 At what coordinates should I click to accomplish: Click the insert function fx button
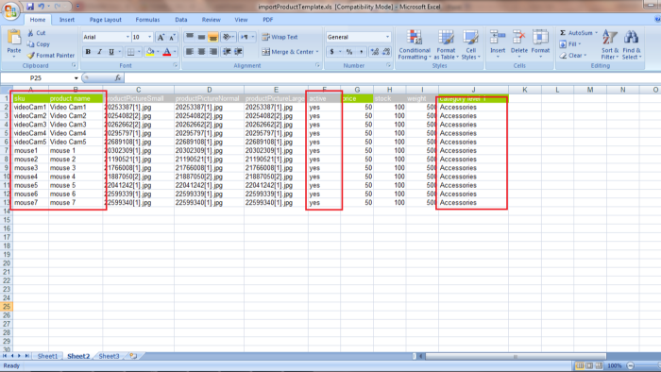[118, 78]
